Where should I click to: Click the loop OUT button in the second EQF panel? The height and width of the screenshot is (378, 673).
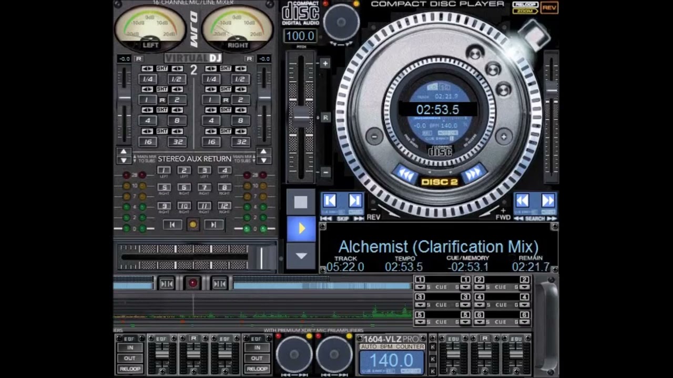pyautogui.click(x=257, y=358)
